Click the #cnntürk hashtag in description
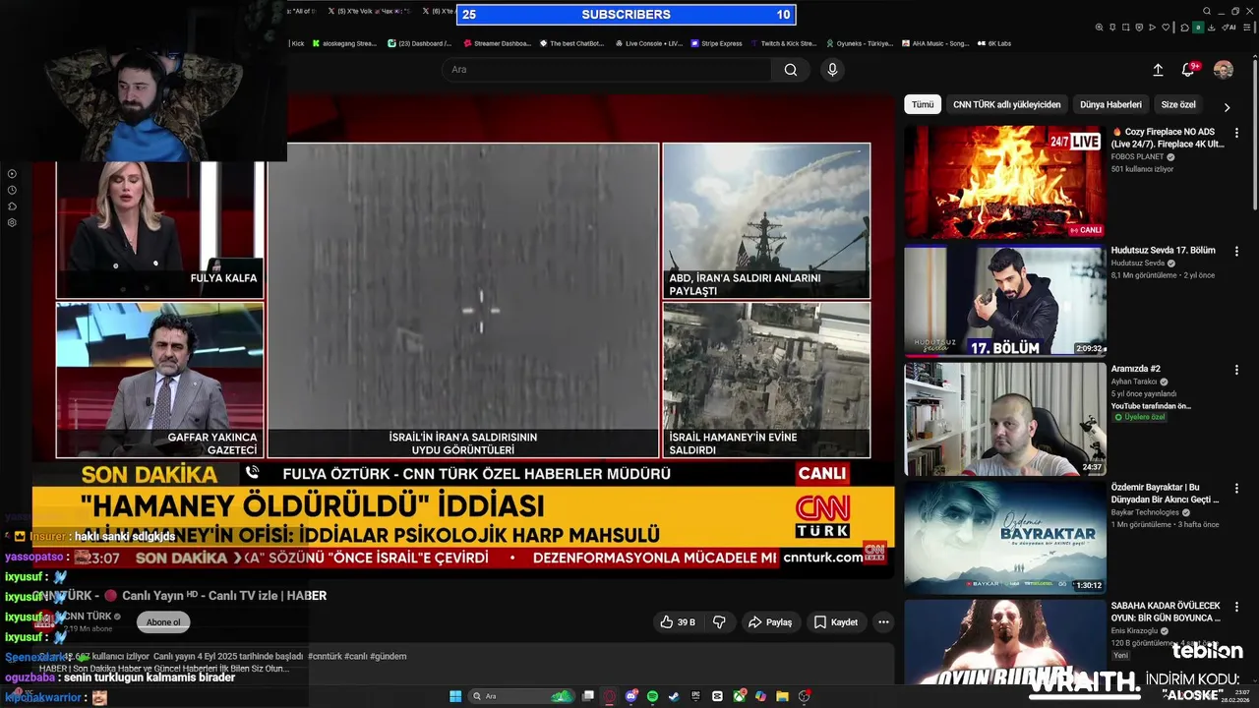 point(325,656)
